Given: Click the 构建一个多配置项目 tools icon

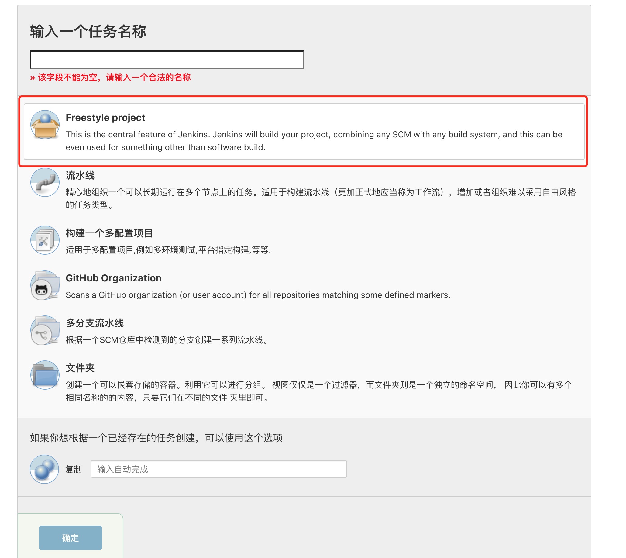Looking at the screenshot, I should tap(45, 240).
